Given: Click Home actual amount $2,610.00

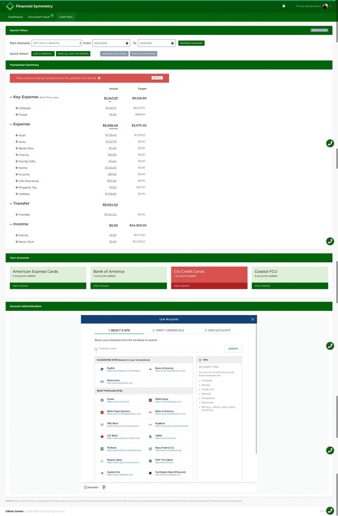Looking at the screenshot, I should click(x=111, y=168).
